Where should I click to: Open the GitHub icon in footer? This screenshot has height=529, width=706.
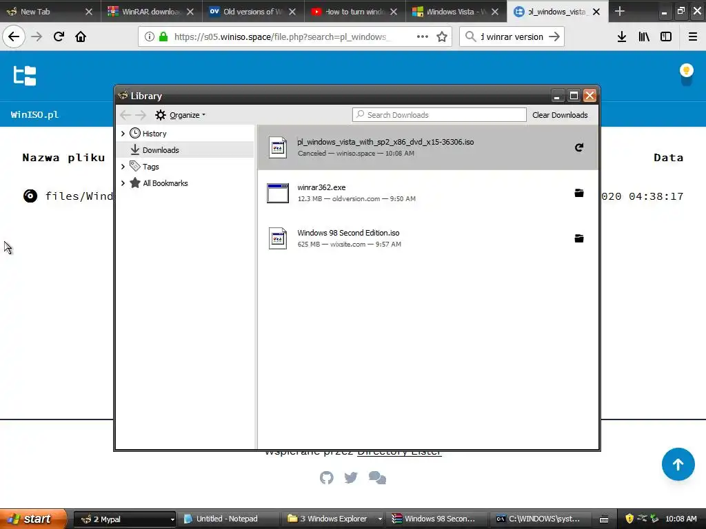pos(326,478)
